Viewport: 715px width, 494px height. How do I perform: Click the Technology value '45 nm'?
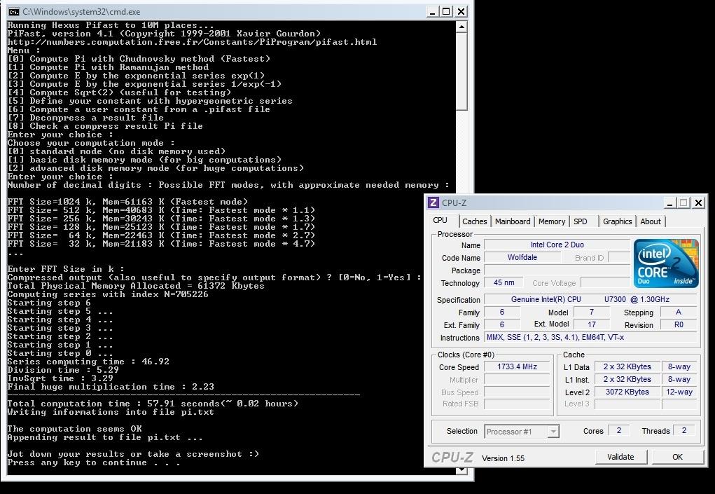coord(504,283)
